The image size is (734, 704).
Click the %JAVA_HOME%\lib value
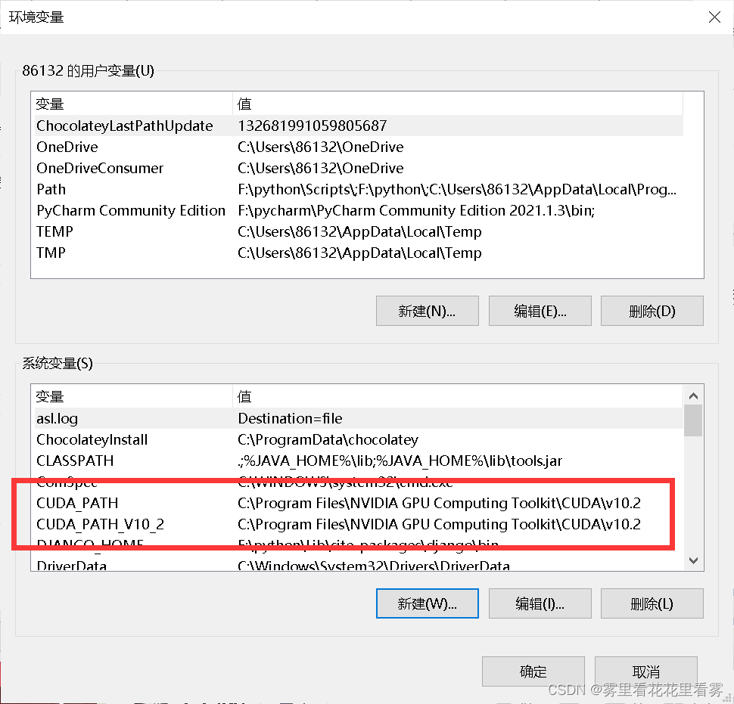click(400, 461)
